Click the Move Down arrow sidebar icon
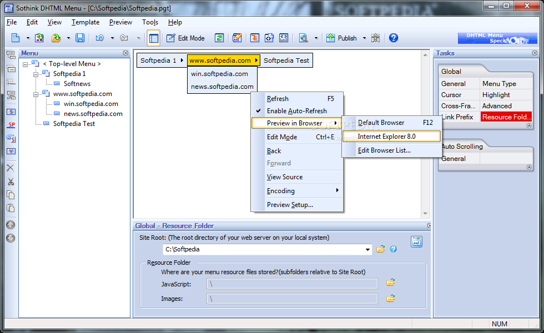 coord(11,238)
